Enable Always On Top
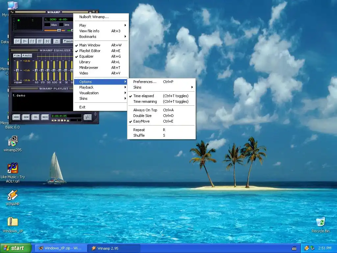 (161, 110)
